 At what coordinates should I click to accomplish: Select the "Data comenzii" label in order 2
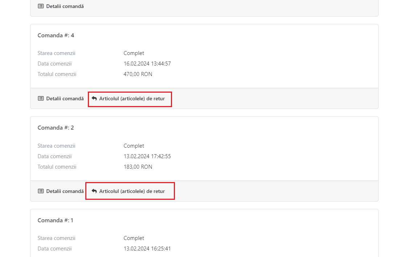[54, 156]
